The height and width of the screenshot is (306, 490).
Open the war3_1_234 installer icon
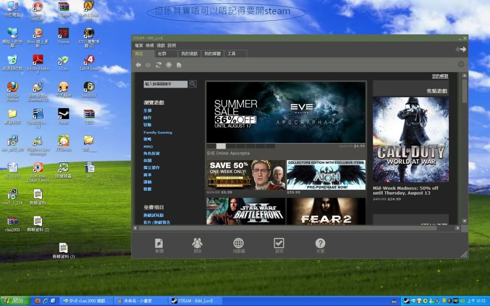tap(12, 197)
